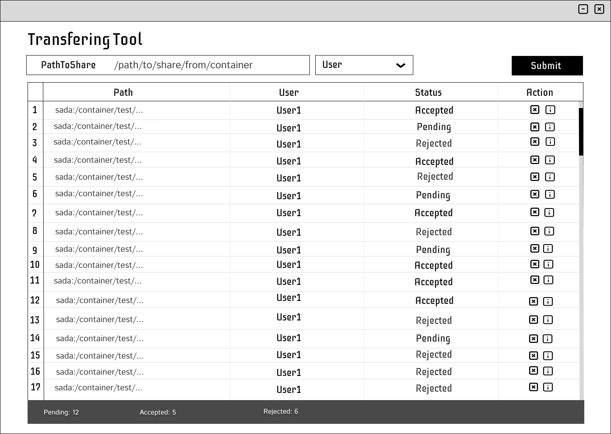Click the User column header
Image resolution: width=611 pixels, height=434 pixels.
click(x=289, y=92)
